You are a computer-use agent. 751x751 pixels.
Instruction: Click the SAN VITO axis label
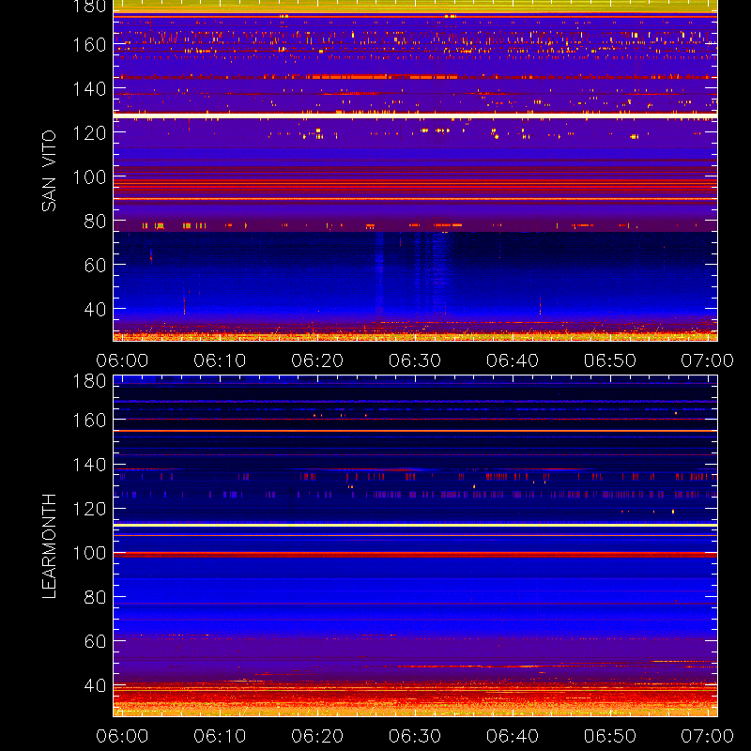(49, 171)
